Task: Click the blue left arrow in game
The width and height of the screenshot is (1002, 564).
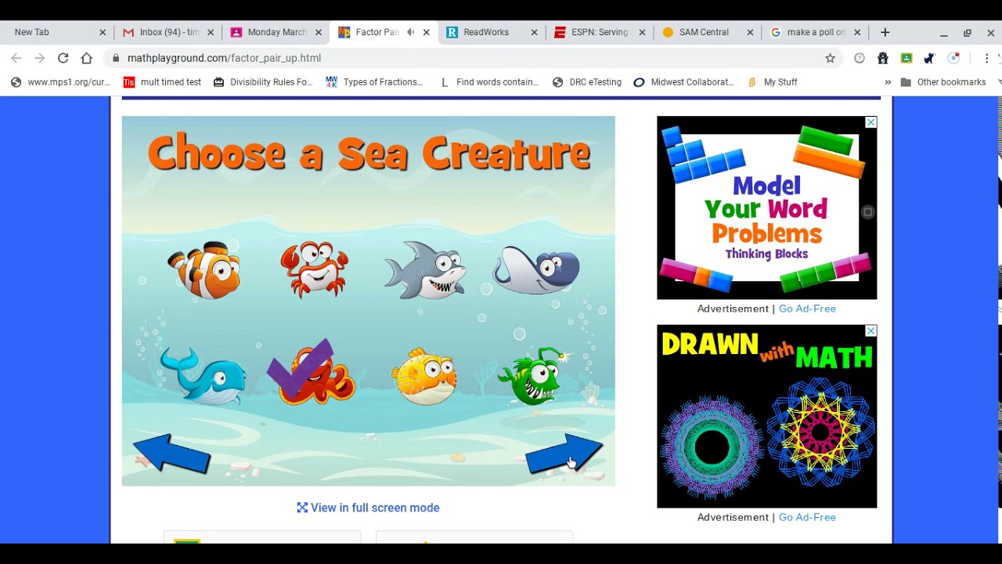Action: (171, 454)
